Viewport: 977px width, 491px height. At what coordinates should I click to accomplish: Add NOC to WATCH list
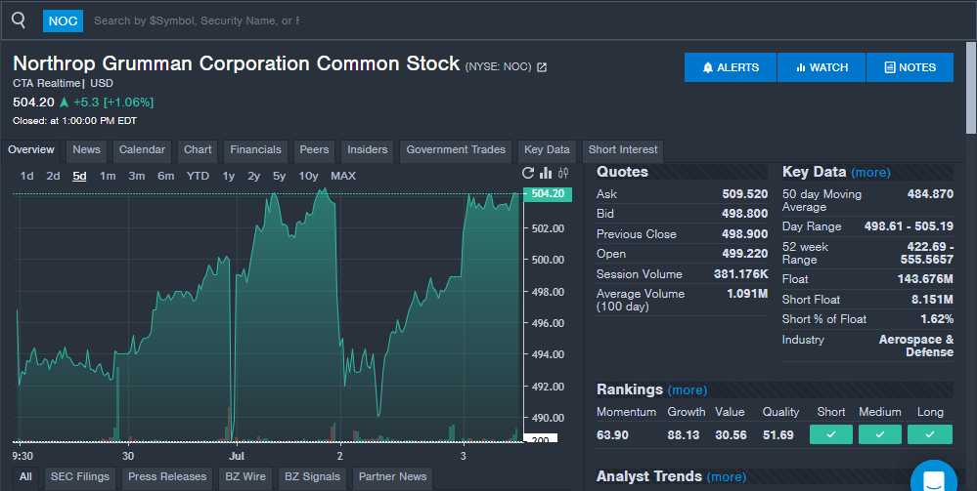click(822, 67)
